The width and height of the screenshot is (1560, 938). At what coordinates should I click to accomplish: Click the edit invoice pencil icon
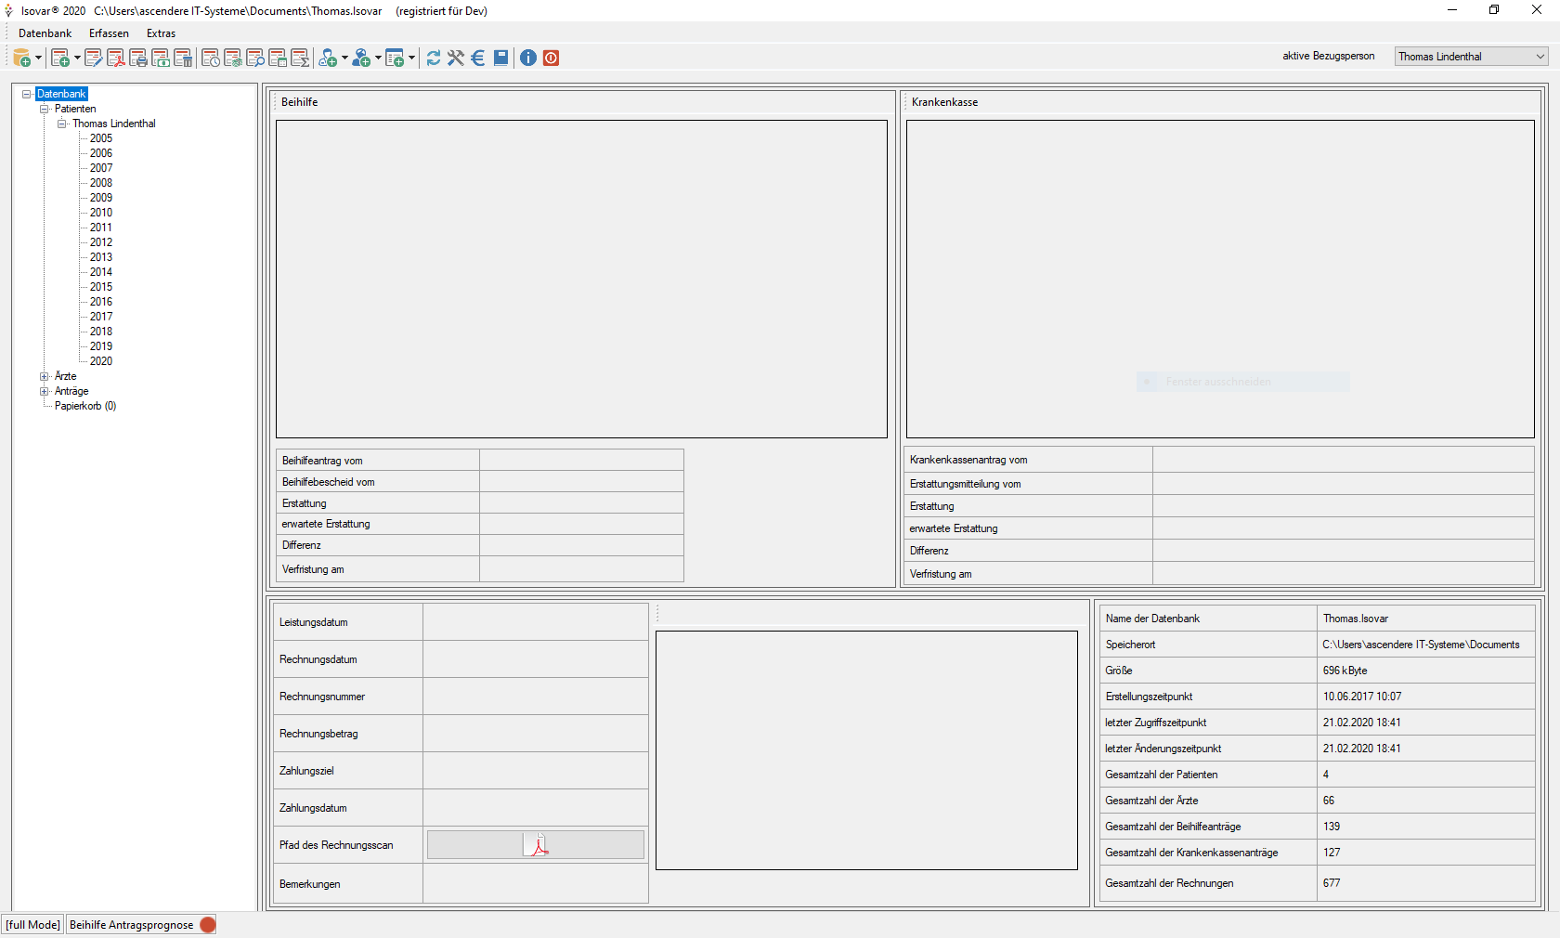[93, 59]
